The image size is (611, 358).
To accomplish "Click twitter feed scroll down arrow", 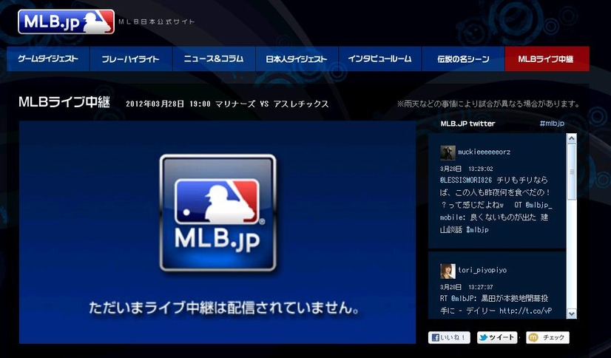I will (x=572, y=313).
